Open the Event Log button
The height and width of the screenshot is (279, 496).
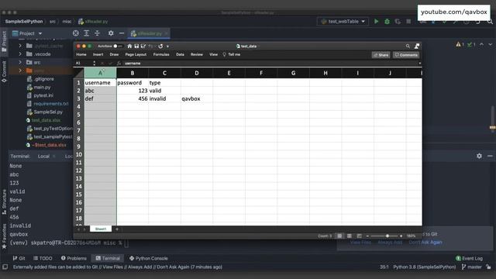[469, 258]
